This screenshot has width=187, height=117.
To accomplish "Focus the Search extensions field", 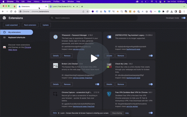I will pyautogui.click(x=93, y=18).
